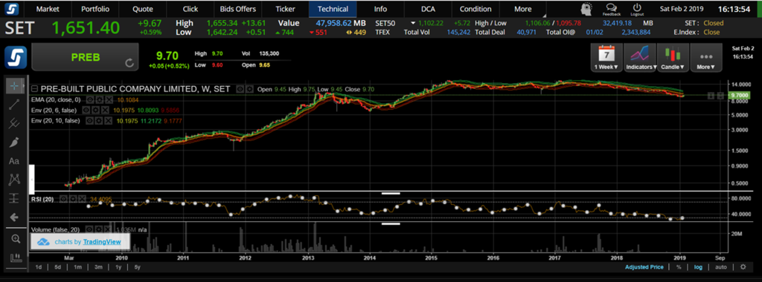The width and height of the screenshot is (762, 282).
Task: Remove the EMA (20, close, 0) indicator
Action: tap(109, 99)
